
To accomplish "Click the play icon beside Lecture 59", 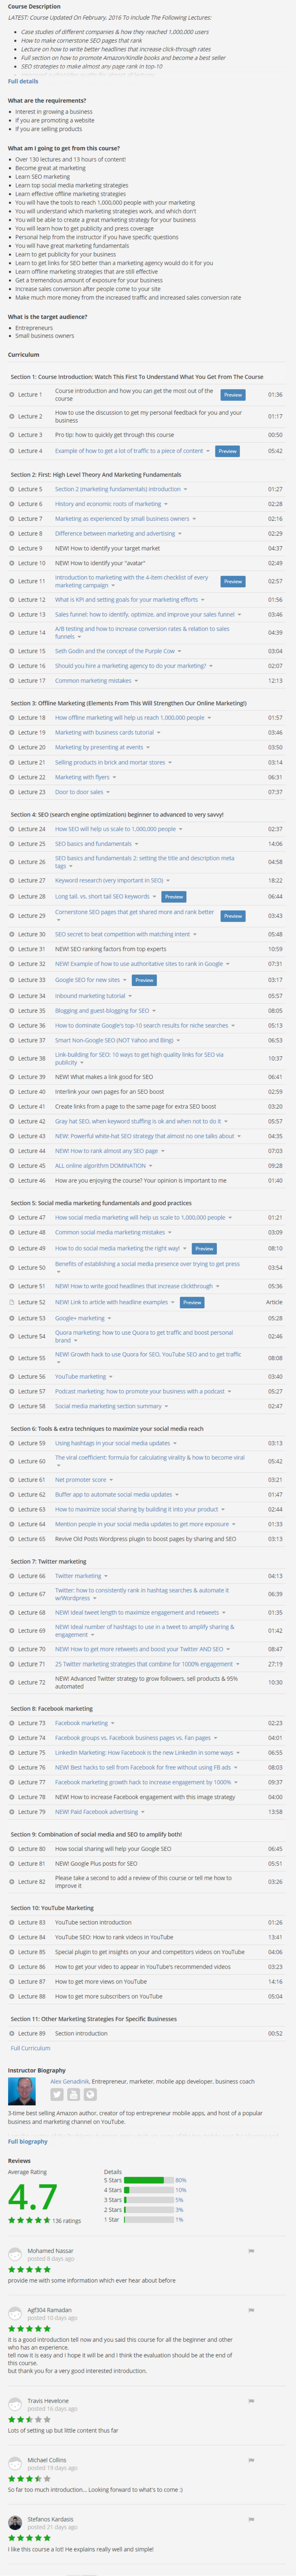I will click(11, 1443).
